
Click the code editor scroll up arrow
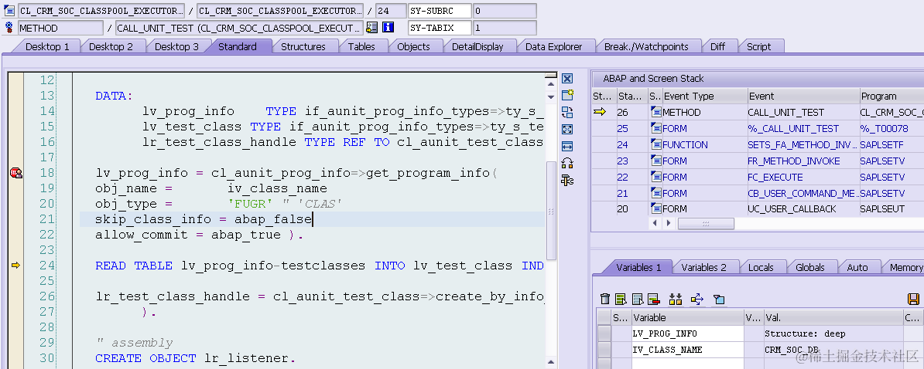click(551, 83)
